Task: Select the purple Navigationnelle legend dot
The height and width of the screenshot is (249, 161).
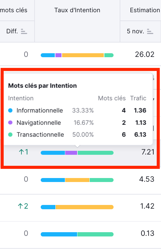Action: 10,122
